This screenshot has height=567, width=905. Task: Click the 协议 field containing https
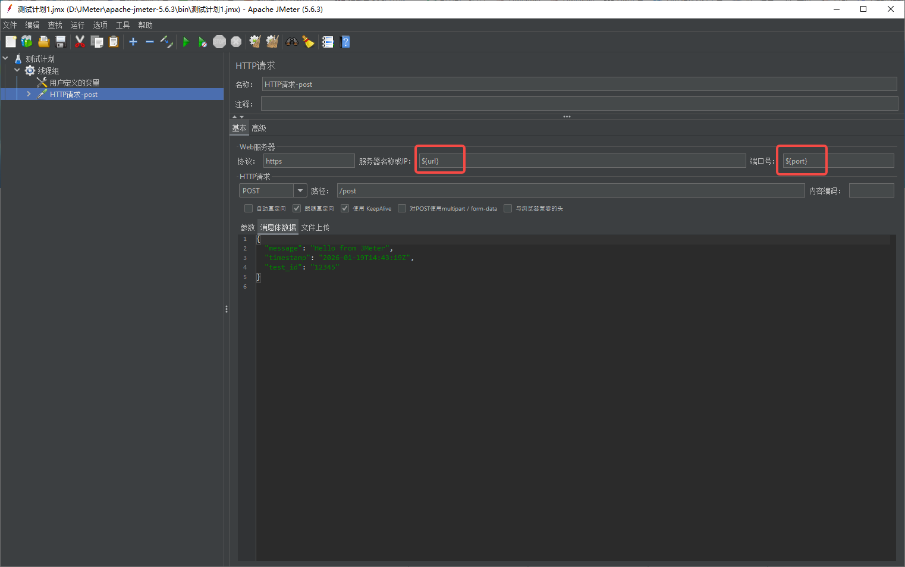pyautogui.click(x=309, y=161)
